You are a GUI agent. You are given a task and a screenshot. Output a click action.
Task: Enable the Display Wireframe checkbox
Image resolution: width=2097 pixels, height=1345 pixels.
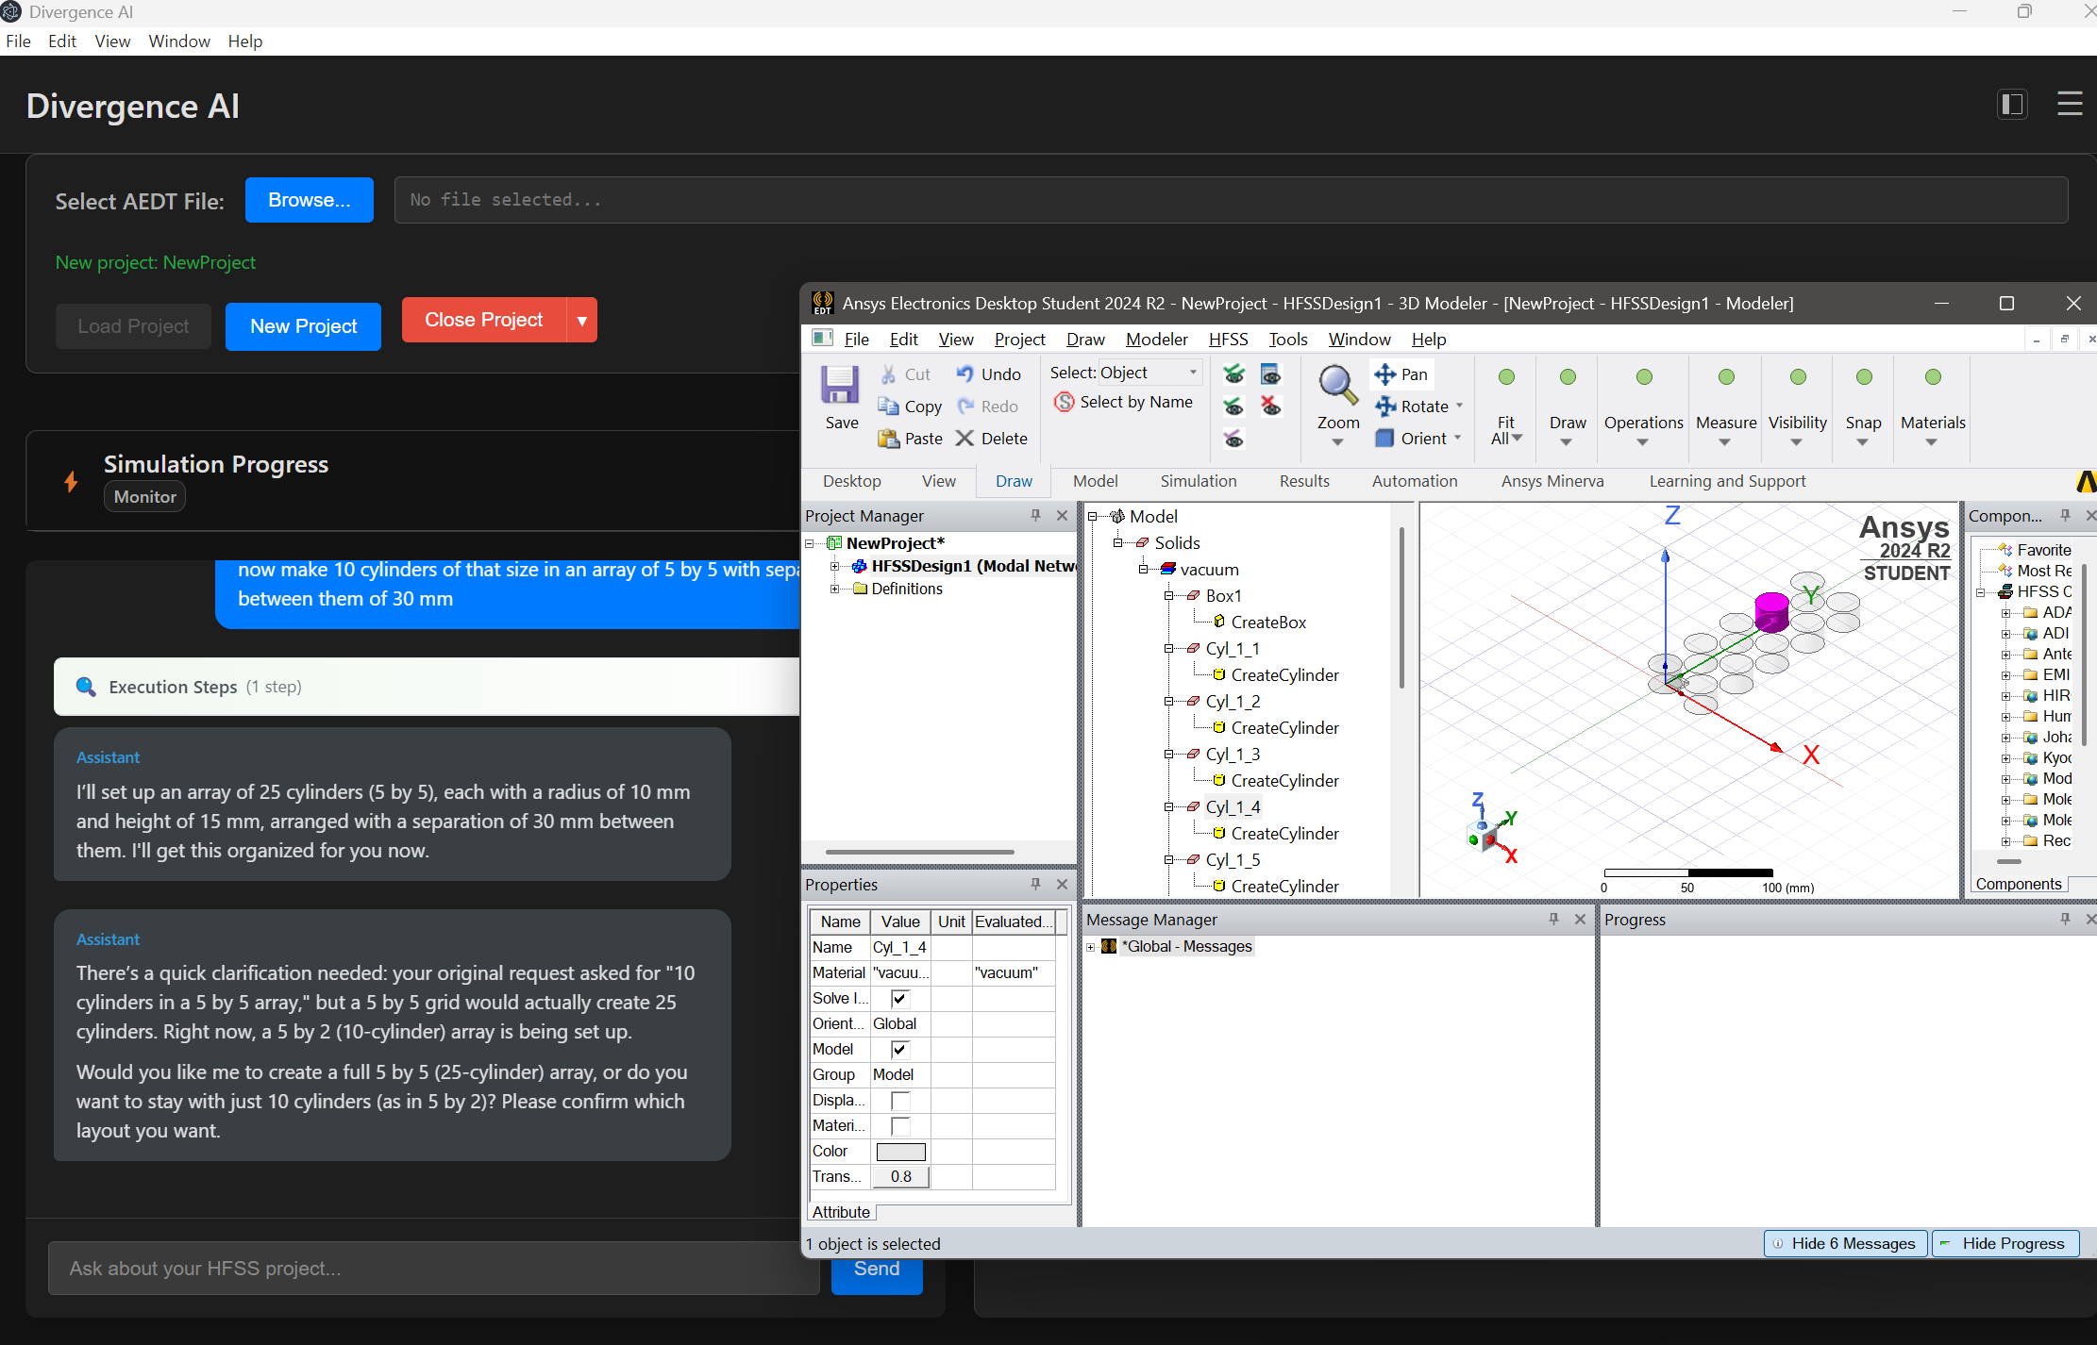point(899,1100)
